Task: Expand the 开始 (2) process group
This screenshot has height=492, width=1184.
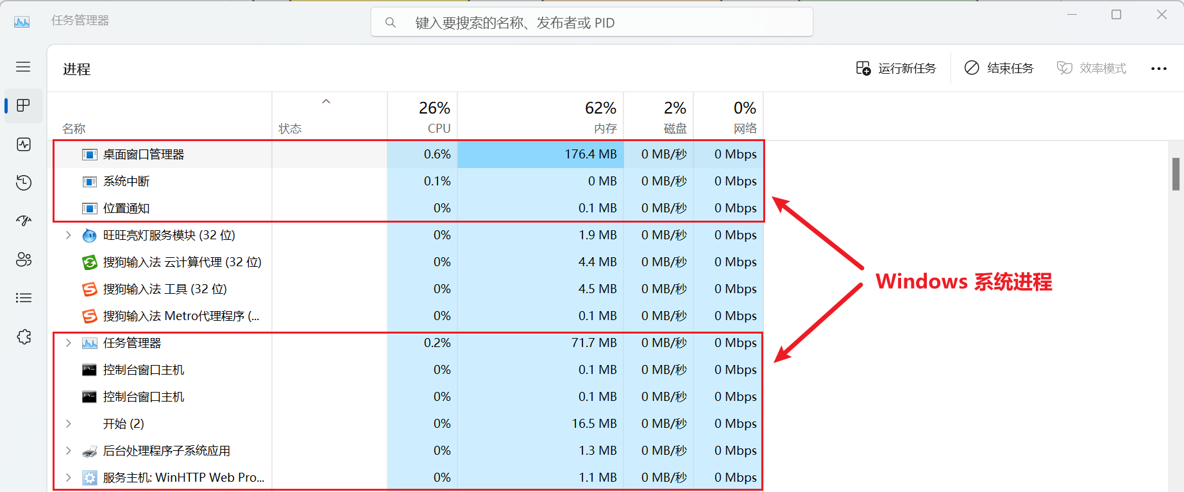Action: point(69,424)
